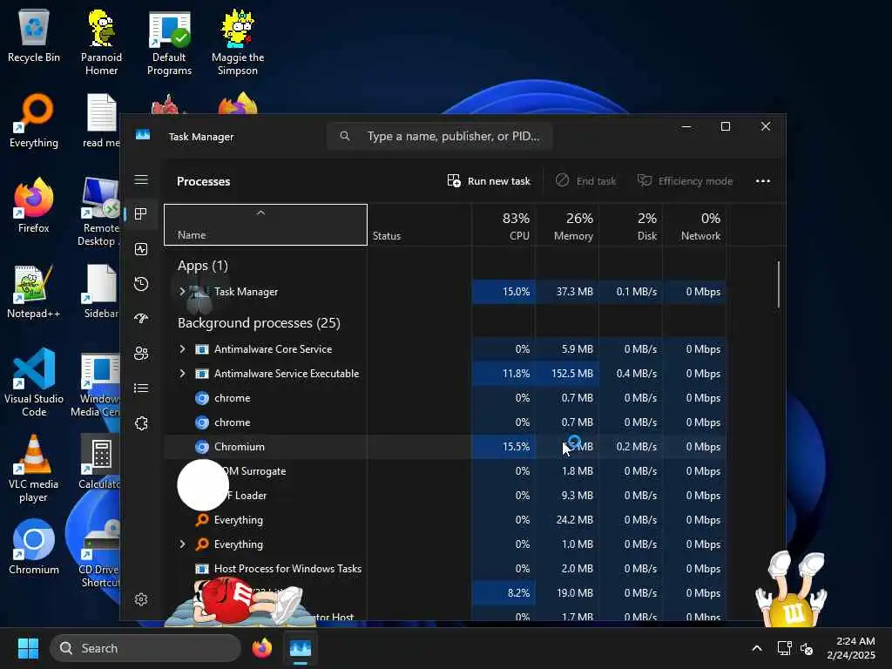
Task: Click the Apps (1) group heading
Action: [202, 265]
